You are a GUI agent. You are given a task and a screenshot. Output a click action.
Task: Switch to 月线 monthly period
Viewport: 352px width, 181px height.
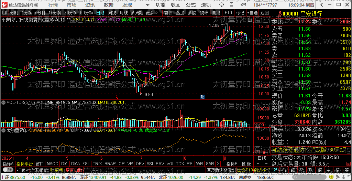click(123, 13)
